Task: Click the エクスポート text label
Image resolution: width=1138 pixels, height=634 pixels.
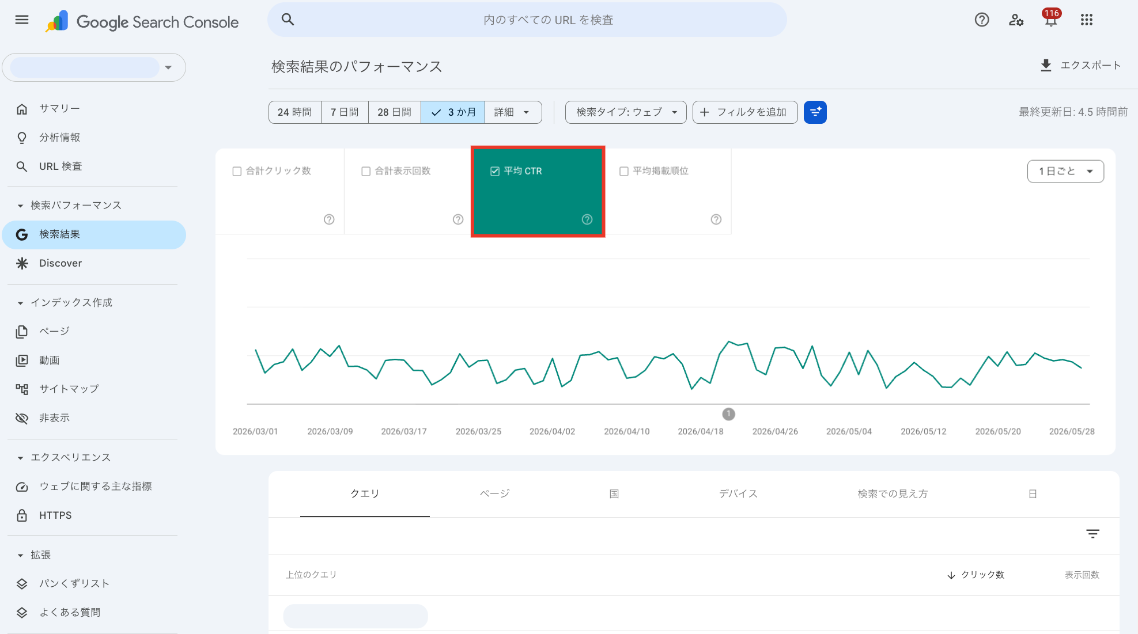Action: [x=1091, y=66]
